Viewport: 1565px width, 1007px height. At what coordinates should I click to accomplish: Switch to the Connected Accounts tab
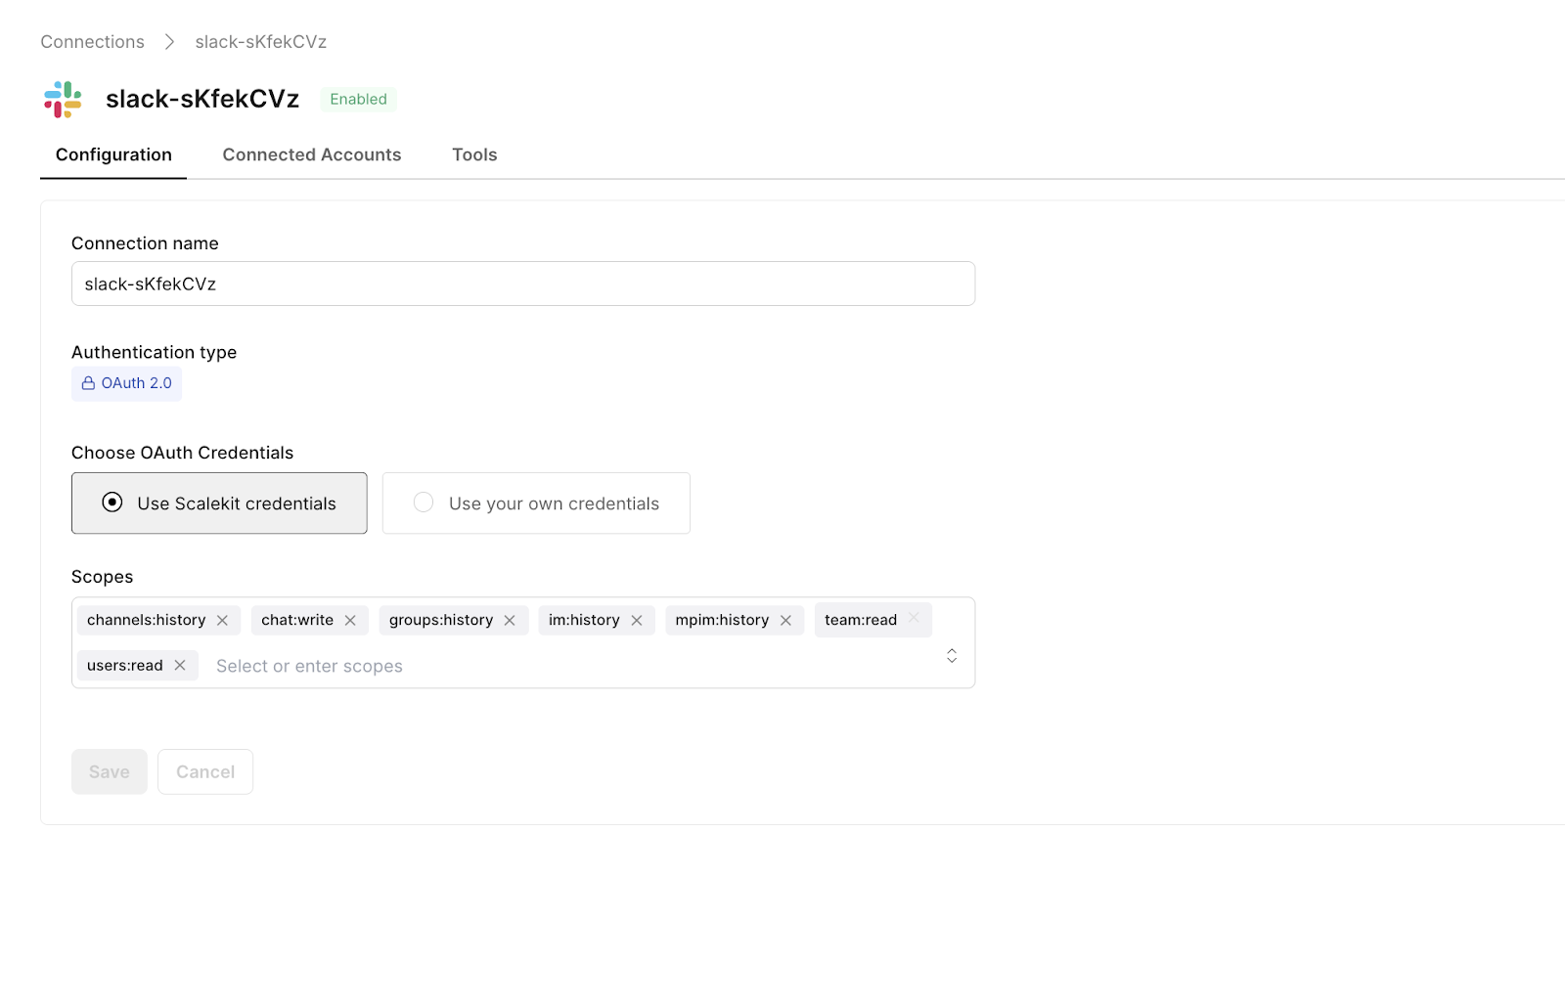coord(312,154)
